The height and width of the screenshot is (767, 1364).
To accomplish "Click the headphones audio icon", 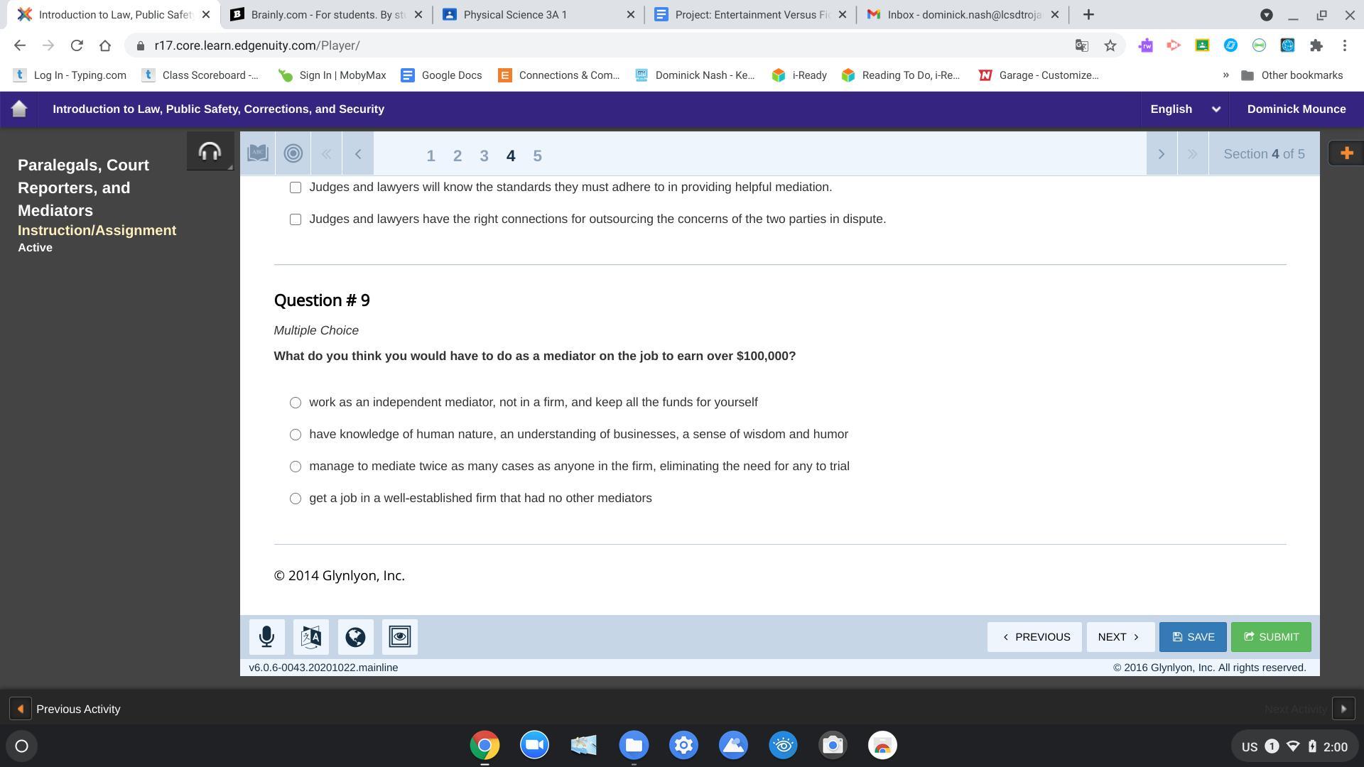I will 210,151.
